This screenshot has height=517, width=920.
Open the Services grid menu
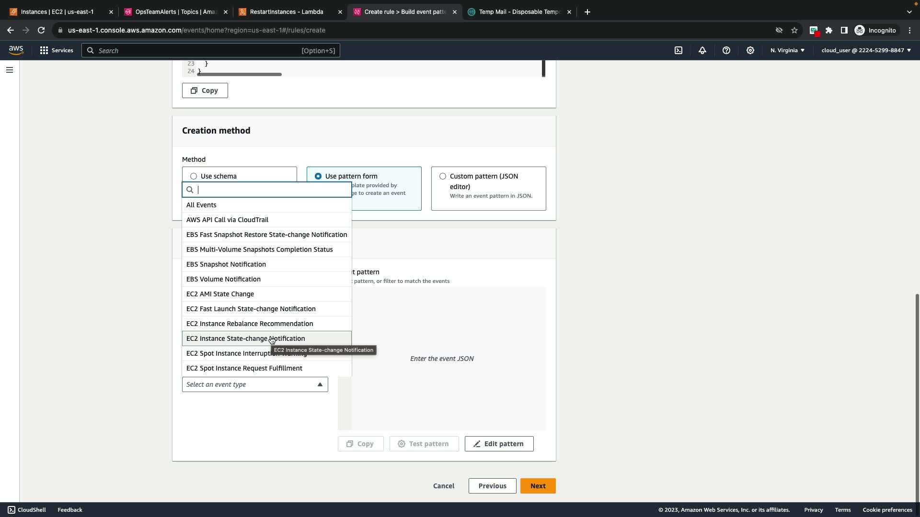pos(57,50)
